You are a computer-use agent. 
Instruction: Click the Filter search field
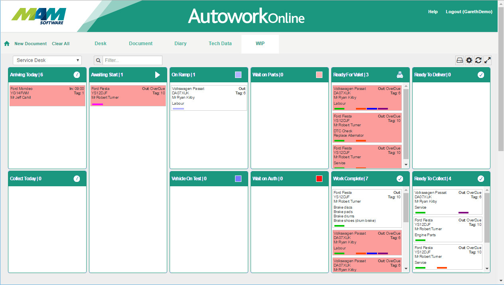(132, 60)
